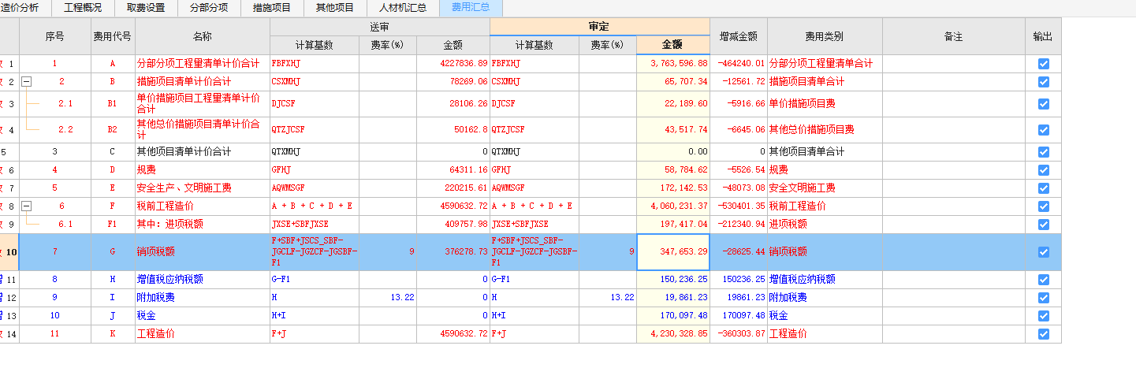Toggle output checkbox for 规费 row
This screenshot has height=379, width=1136.
coord(1044,170)
